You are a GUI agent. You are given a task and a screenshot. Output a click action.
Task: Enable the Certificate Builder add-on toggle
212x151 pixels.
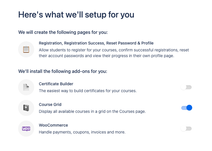pyautogui.click(x=186, y=87)
